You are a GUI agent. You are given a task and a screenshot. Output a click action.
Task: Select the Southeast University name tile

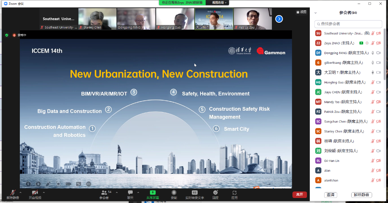tap(59, 19)
